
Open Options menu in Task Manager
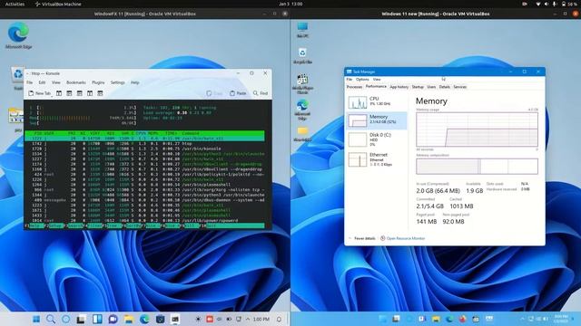362,79
